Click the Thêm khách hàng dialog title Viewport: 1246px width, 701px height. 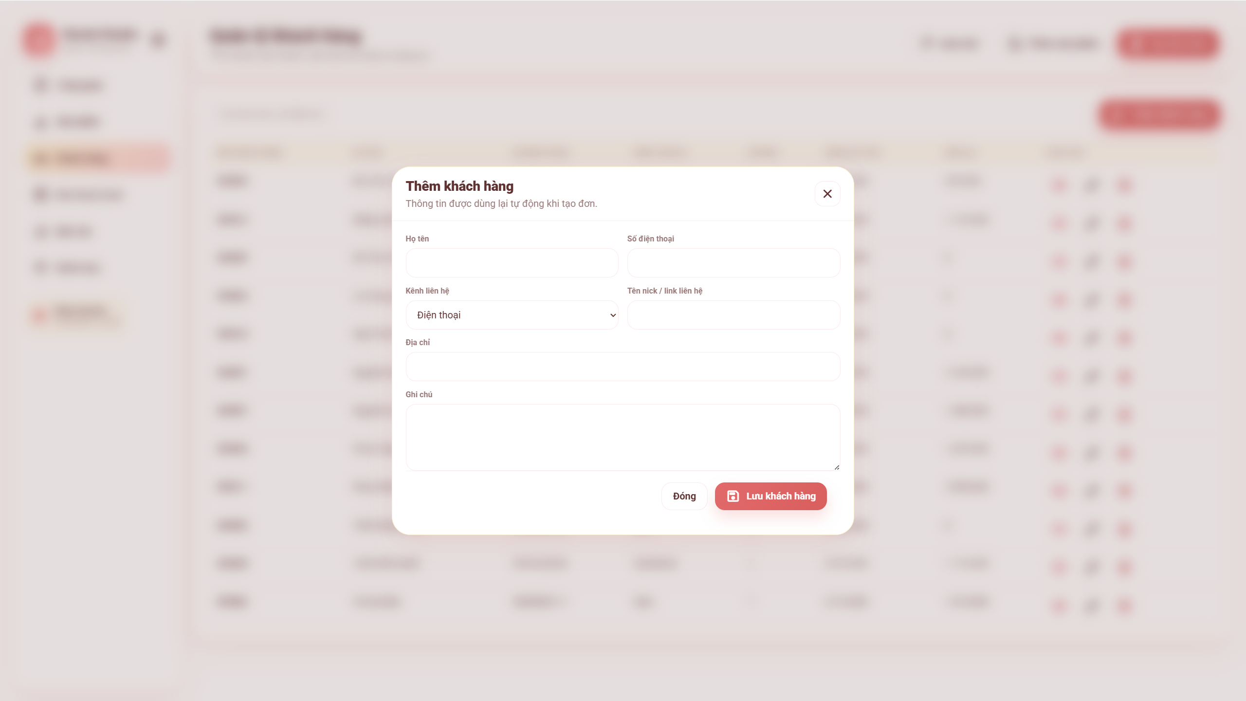[459, 186]
